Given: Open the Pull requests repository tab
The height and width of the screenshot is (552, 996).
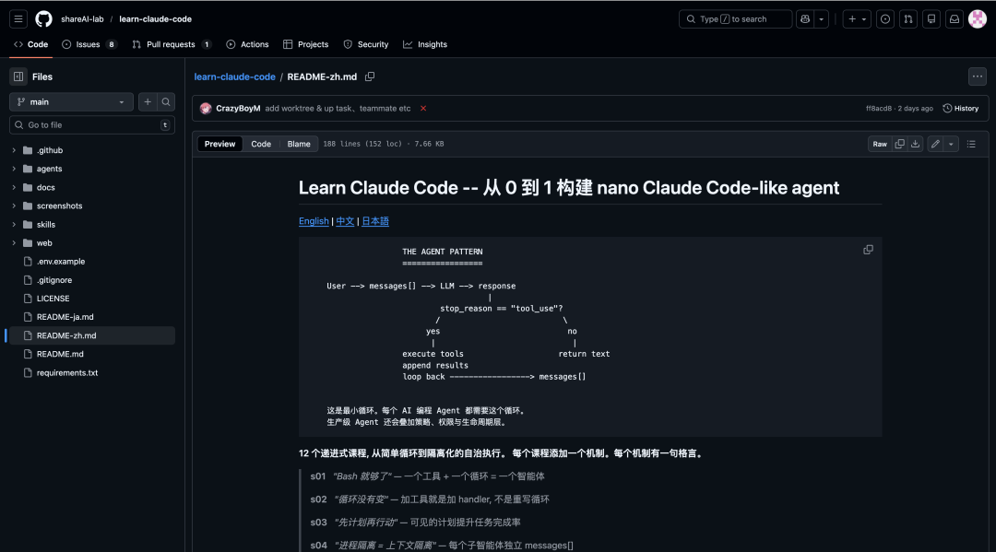Looking at the screenshot, I should (172, 43).
